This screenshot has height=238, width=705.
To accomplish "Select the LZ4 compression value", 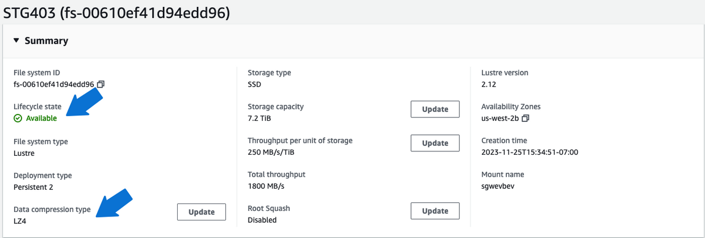I will (20, 221).
